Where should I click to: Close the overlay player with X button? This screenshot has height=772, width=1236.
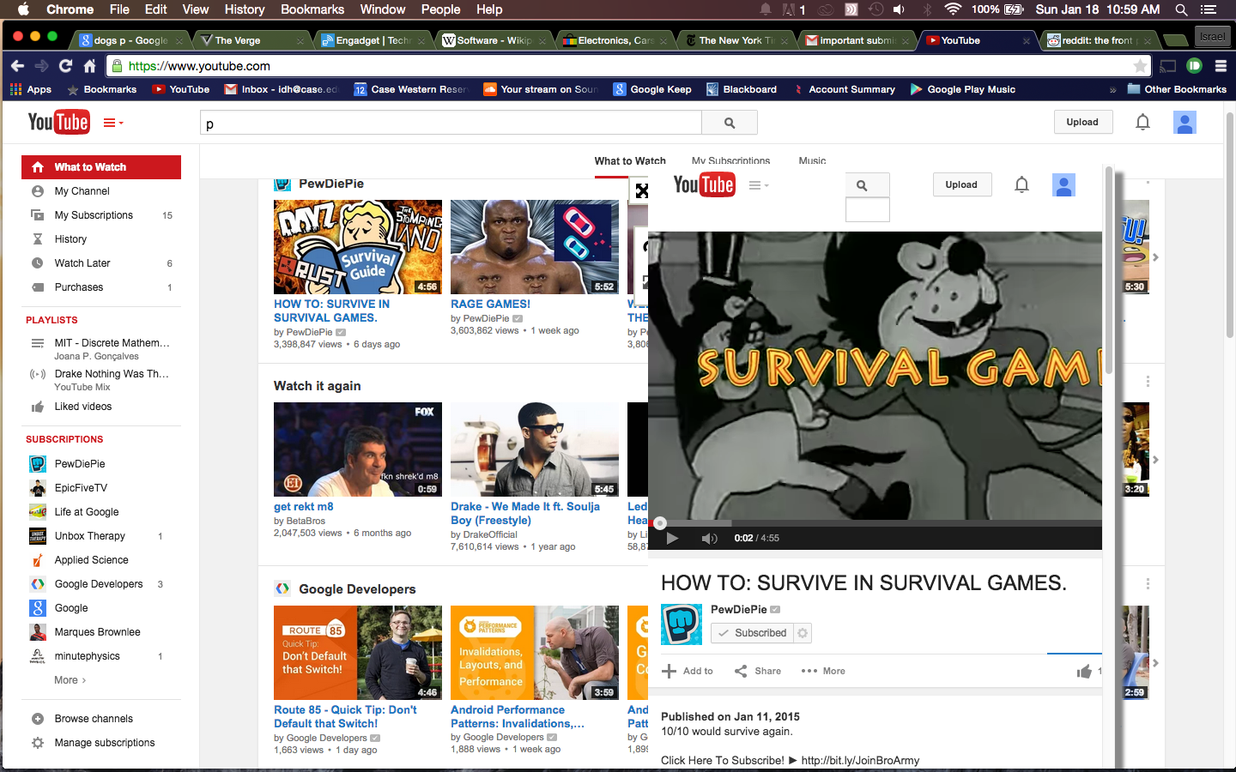[640, 190]
